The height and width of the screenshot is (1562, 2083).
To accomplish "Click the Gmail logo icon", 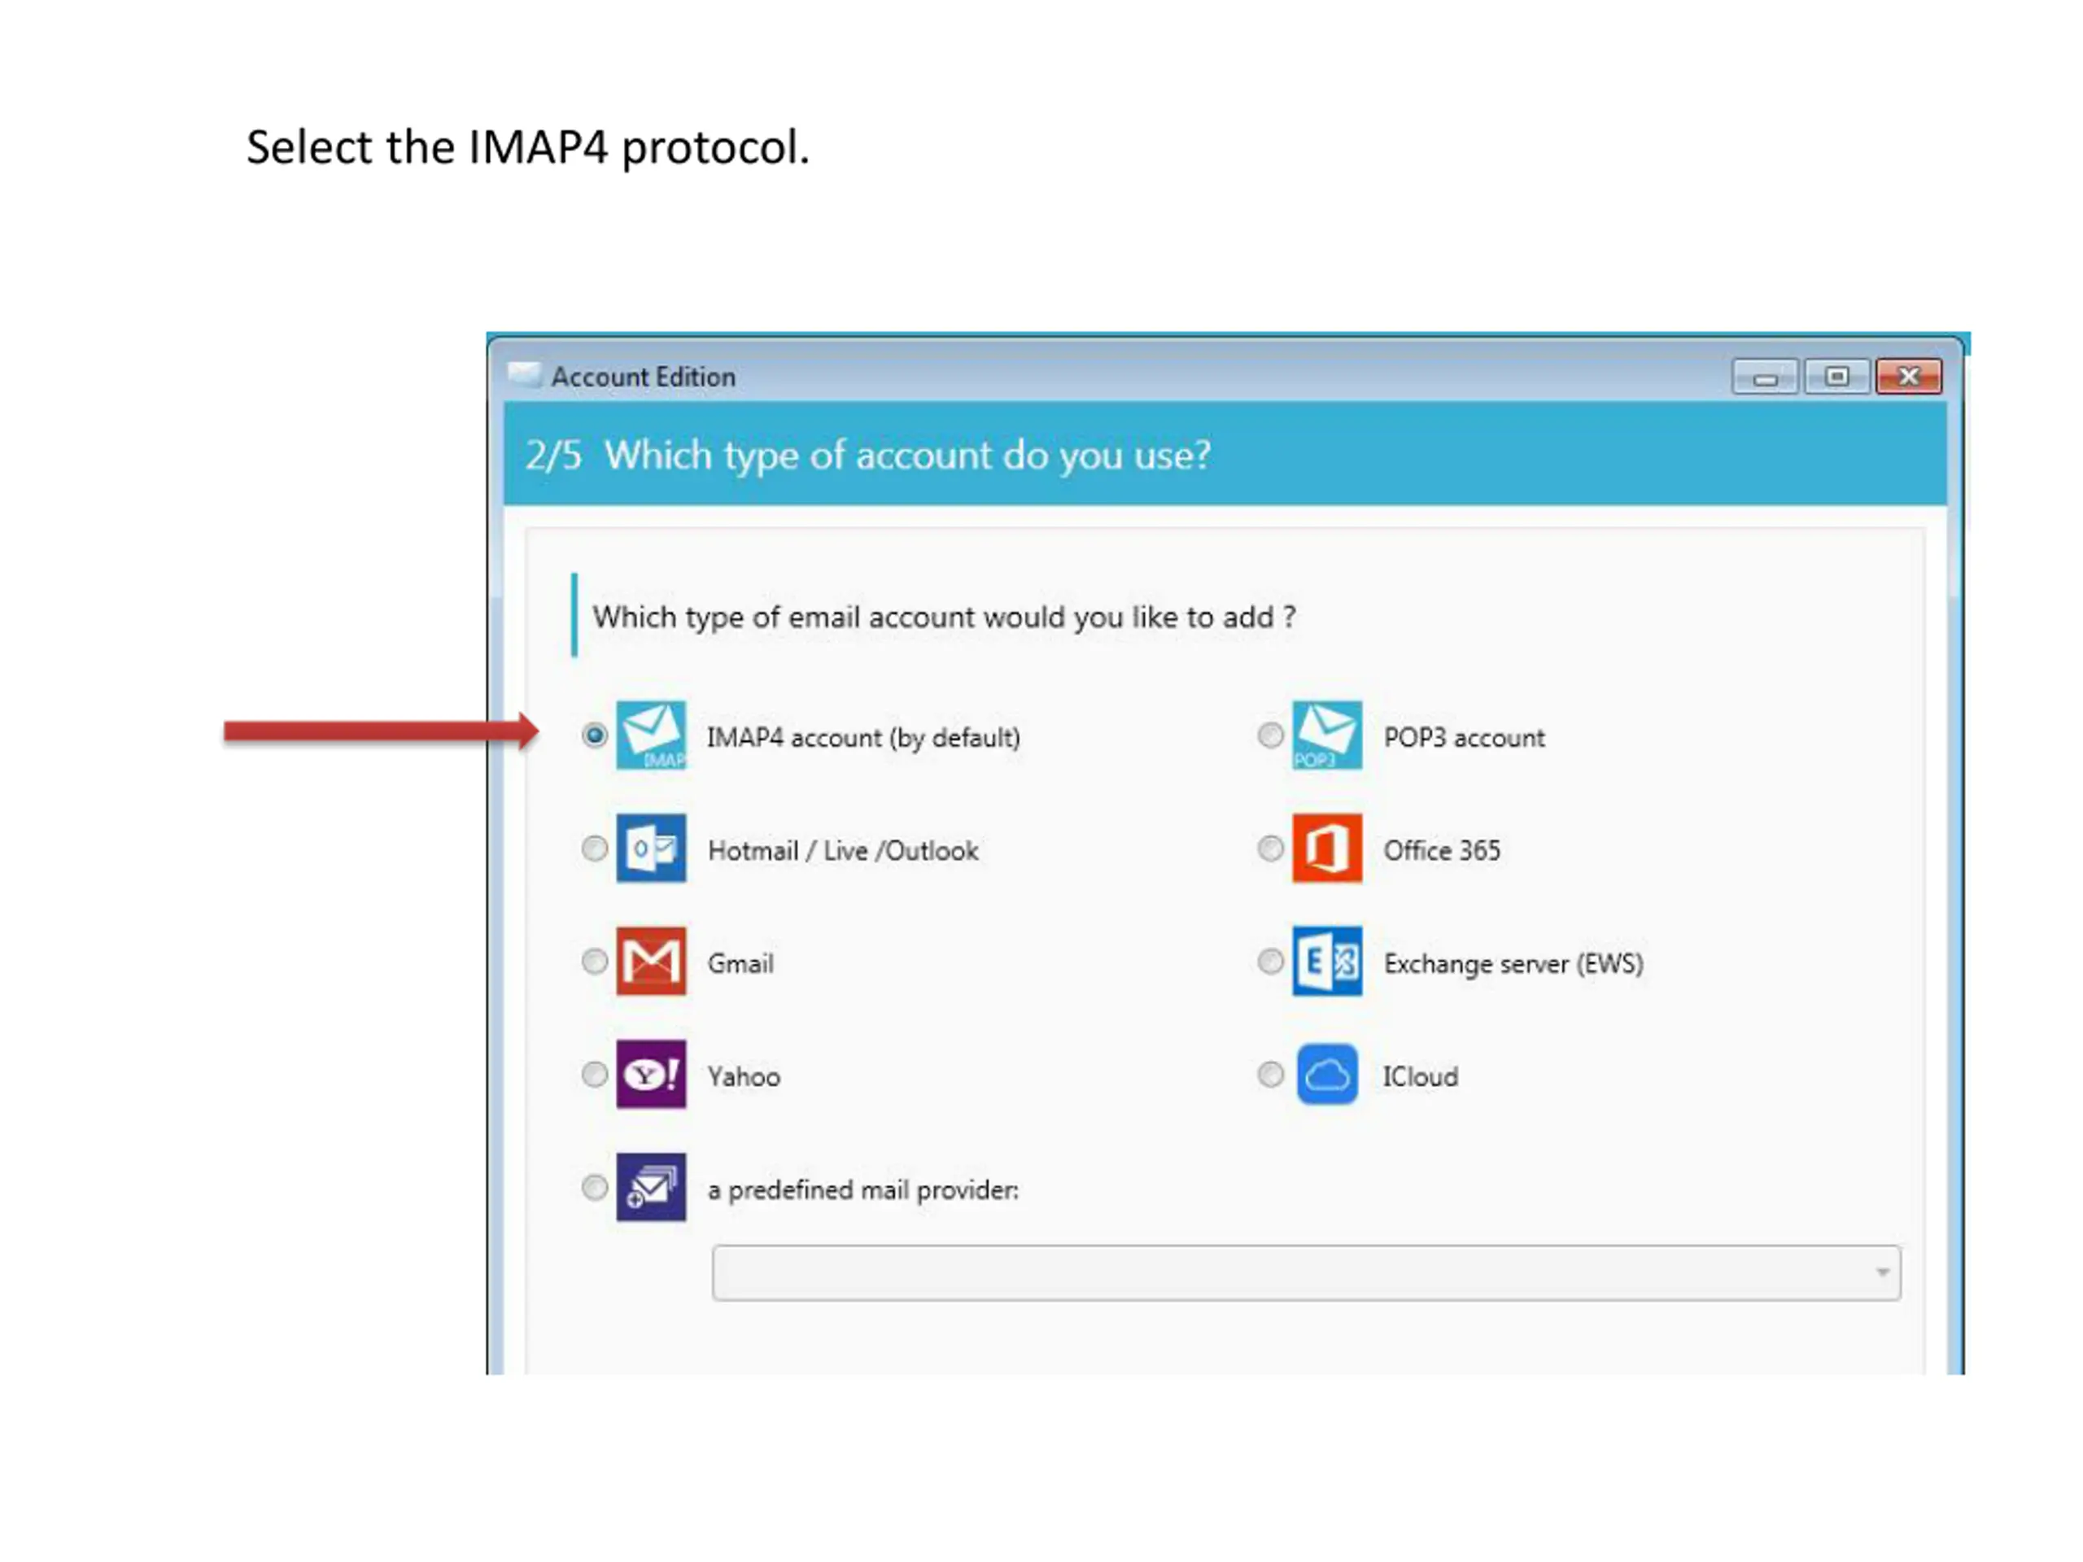I will (651, 962).
